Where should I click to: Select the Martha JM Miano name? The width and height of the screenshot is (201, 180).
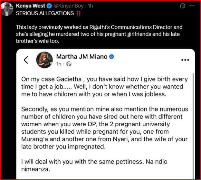coord(82,57)
